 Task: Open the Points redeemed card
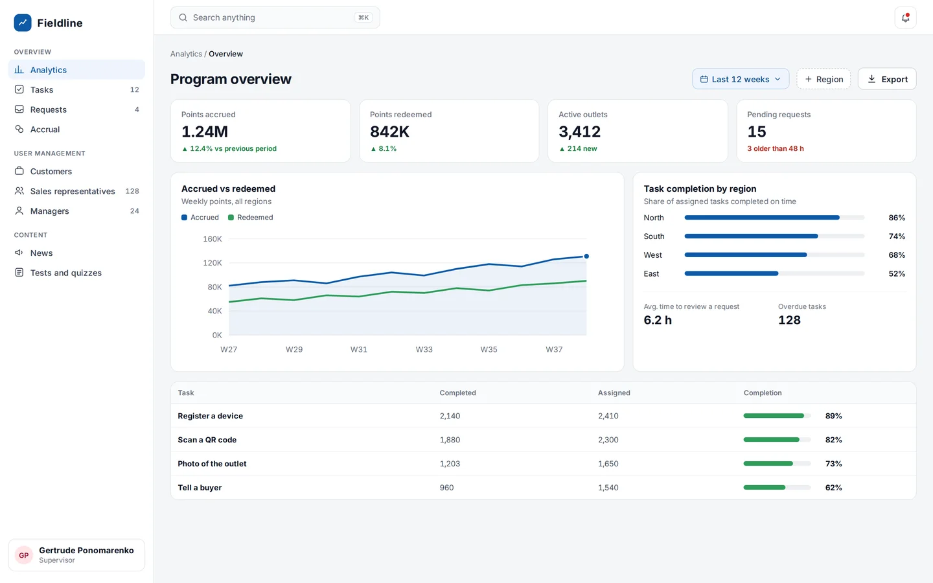tap(449, 131)
